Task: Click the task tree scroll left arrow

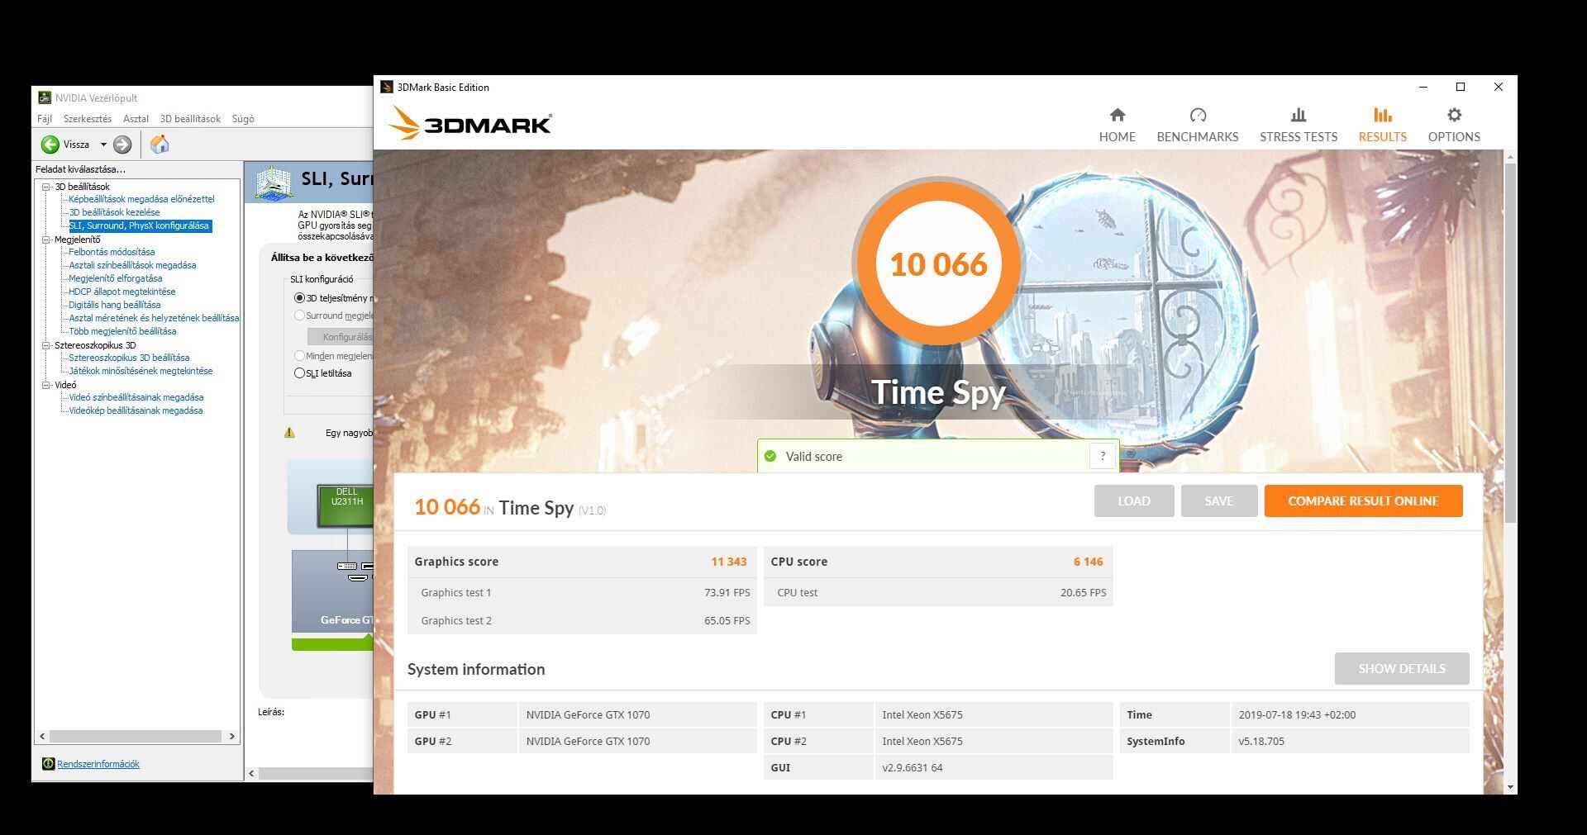Action: tap(42, 736)
